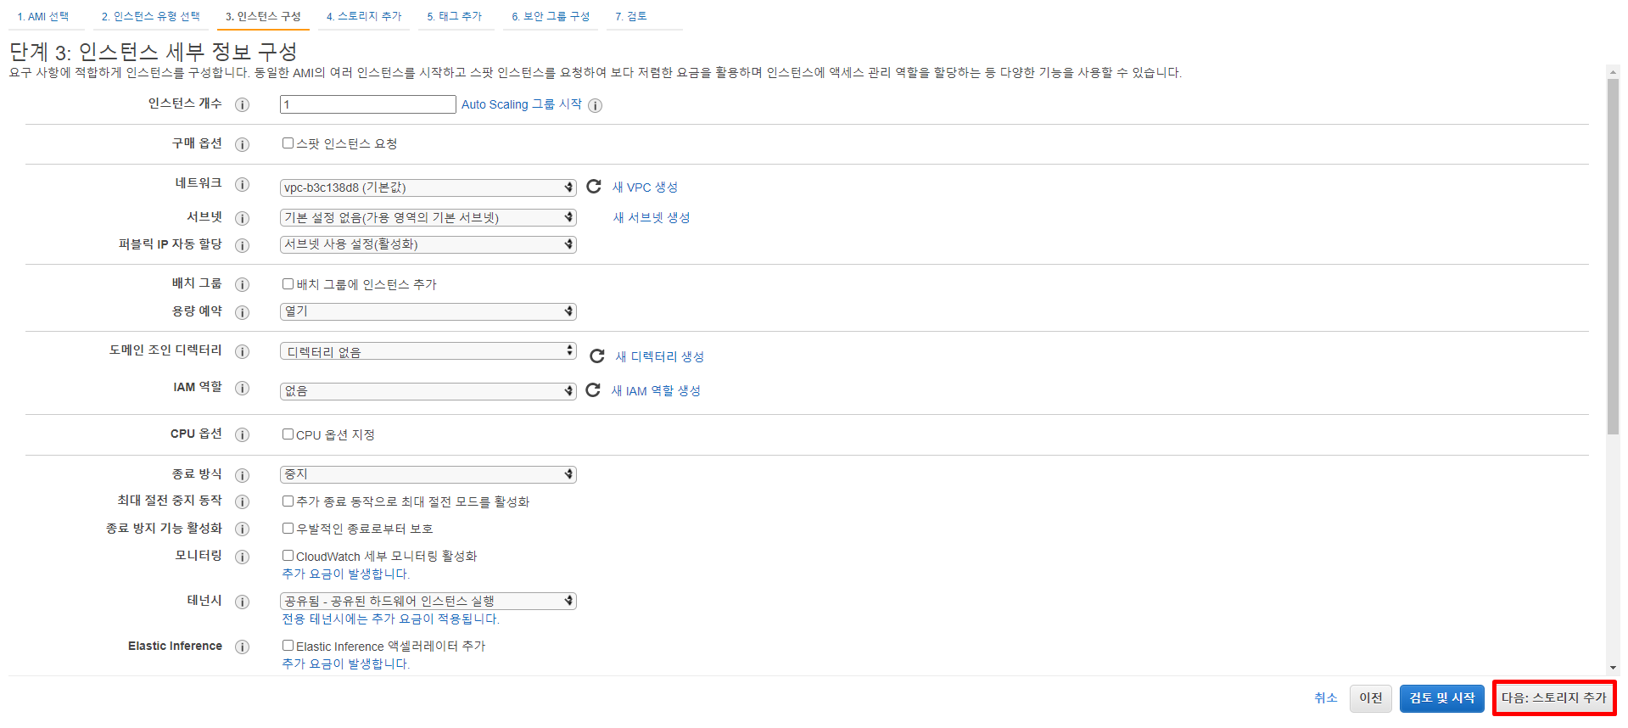Go to step 4. 스토리지 추가 tab
The image size is (1628, 728).
click(x=364, y=16)
